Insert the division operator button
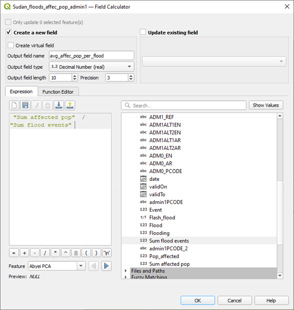Viewport: 294px width, 310px height. tap(45, 253)
